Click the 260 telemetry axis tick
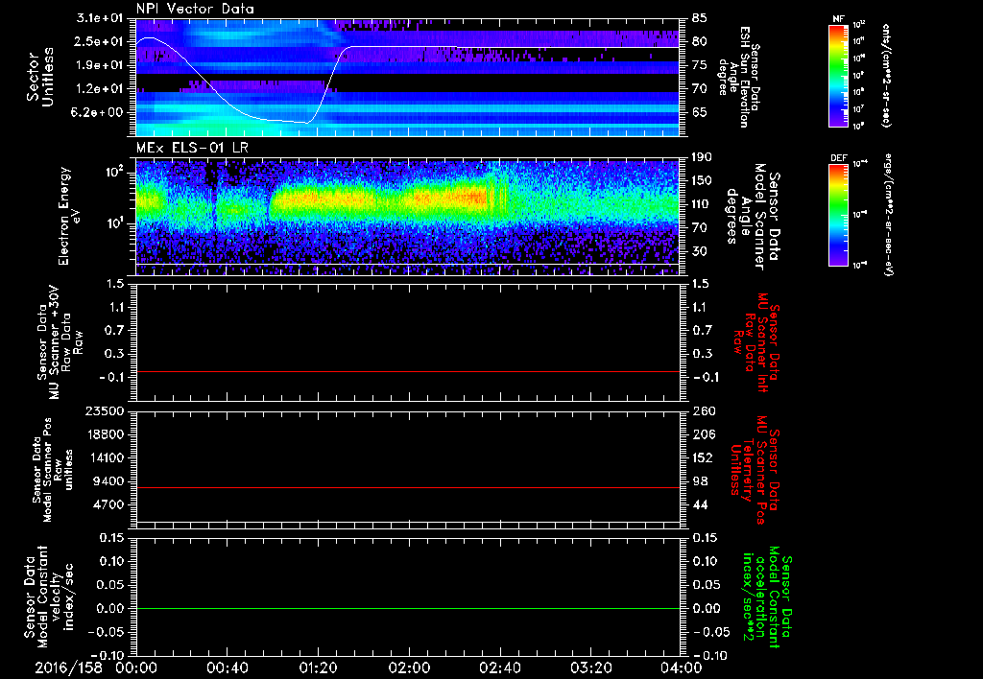Image resolution: width=983 pixels, height=679 pixels. (704, 410)
